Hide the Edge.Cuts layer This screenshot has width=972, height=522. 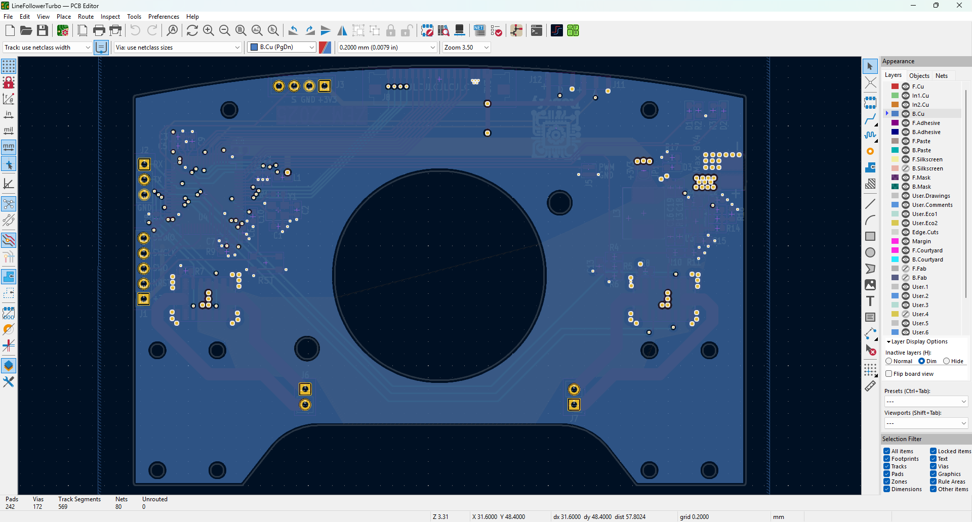click(906, 232)
